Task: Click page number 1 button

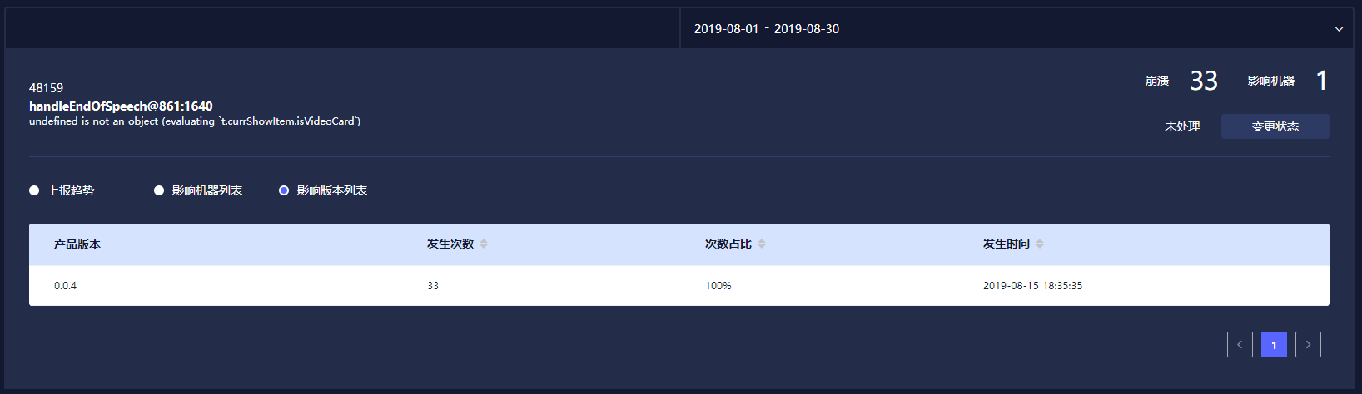Action: click(x=1274, y=345)
